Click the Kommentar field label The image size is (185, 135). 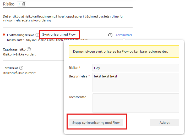pos(77,97)
